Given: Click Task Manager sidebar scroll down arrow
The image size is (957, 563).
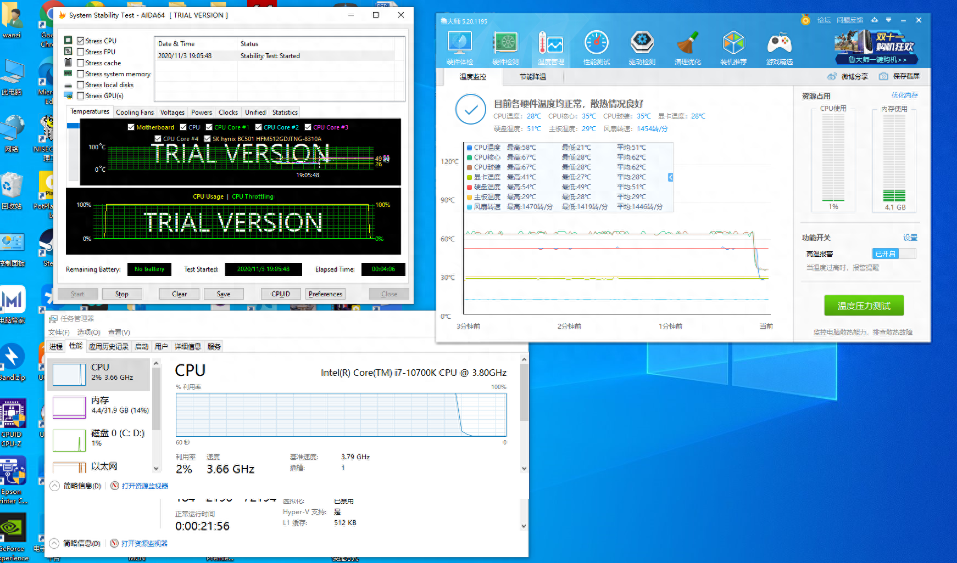Looking at the screenshot, I should click(157, 469).
